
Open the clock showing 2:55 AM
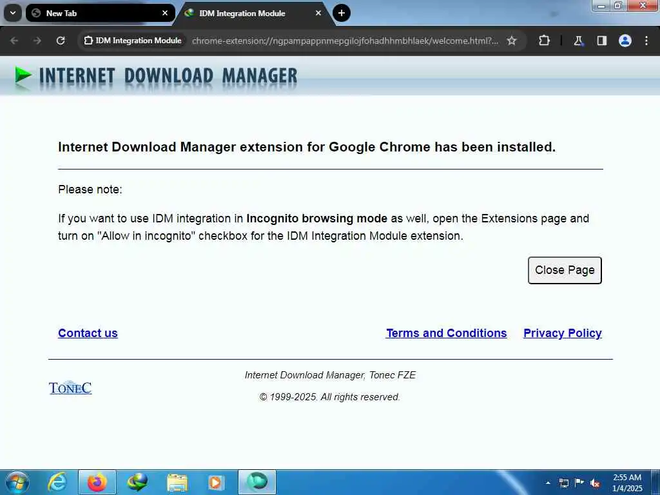[627, 483]
